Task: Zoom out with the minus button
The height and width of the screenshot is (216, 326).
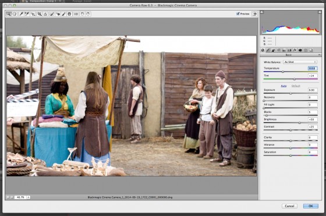Action: pos(8,197)
